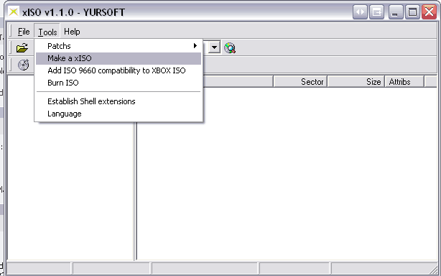The height and width of the screenshot is (276, 441).
Task: Open the combo box dropdown arrow
Action: (214, 47)
